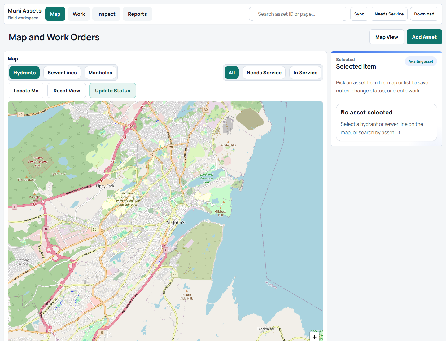Click Update Status button
The height and width of the screenshot is (341, 446).
click(112, 91)
